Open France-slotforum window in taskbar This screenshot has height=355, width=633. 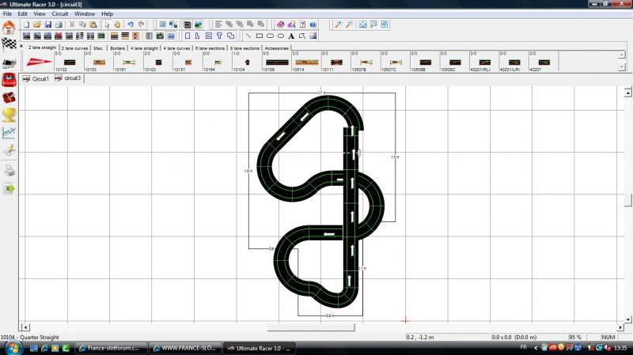pos(107,348)
